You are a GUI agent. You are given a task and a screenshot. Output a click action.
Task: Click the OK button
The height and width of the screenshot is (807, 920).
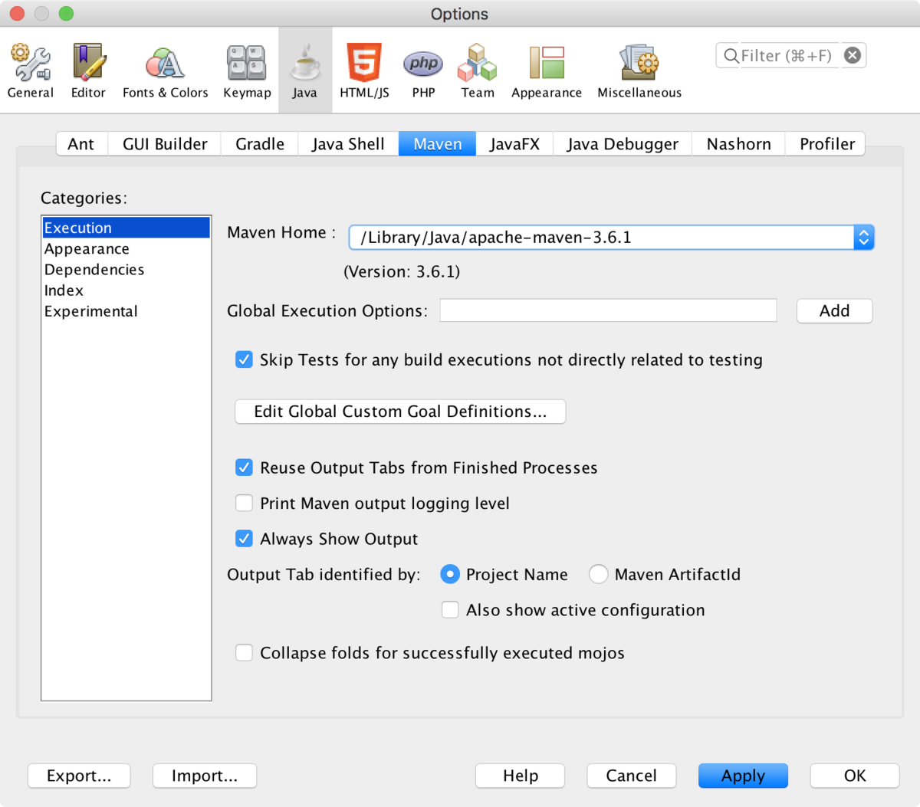coord(855,776)
